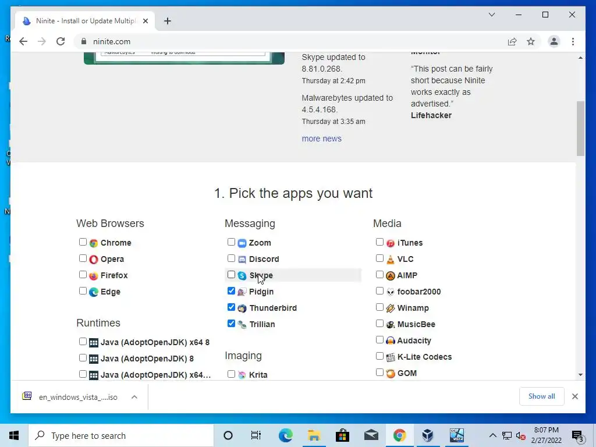
Task: Click the AIMP app icon
Action: (x=391, y=275)
